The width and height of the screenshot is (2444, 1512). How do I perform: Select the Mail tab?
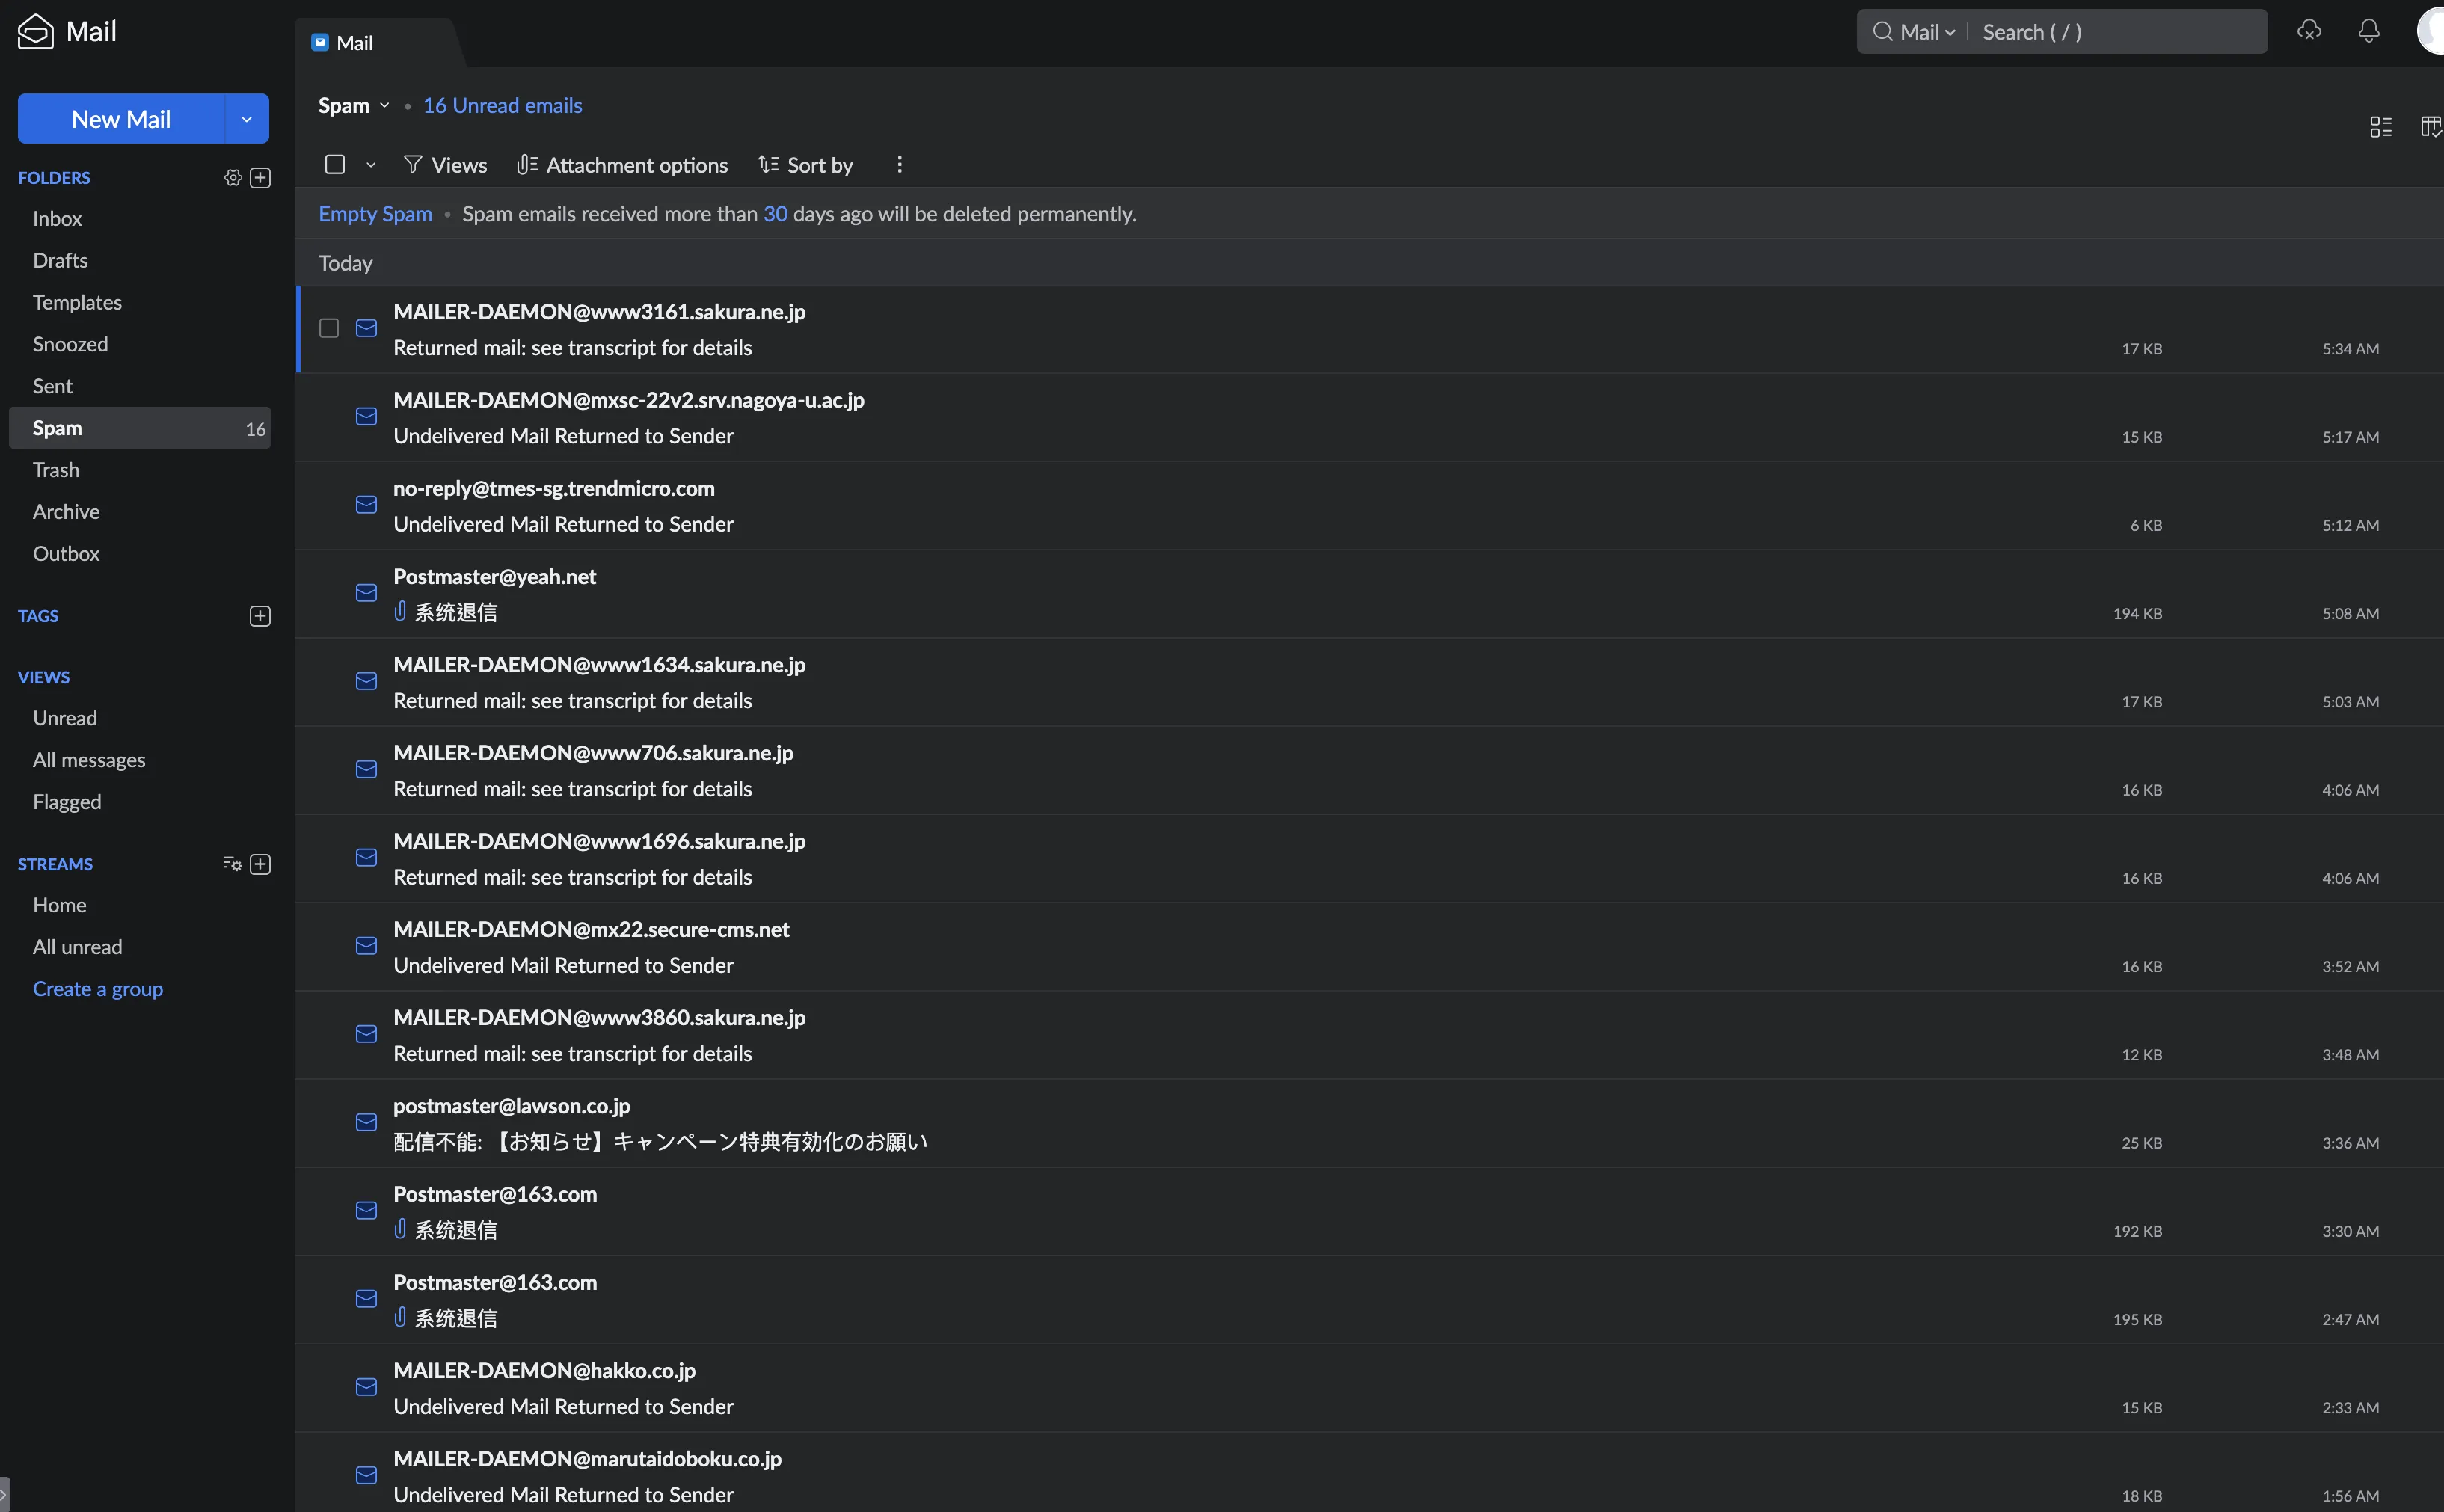pos(354,43)
